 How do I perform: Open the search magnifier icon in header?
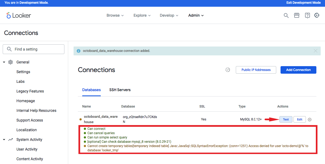click(x=286, y=15)
